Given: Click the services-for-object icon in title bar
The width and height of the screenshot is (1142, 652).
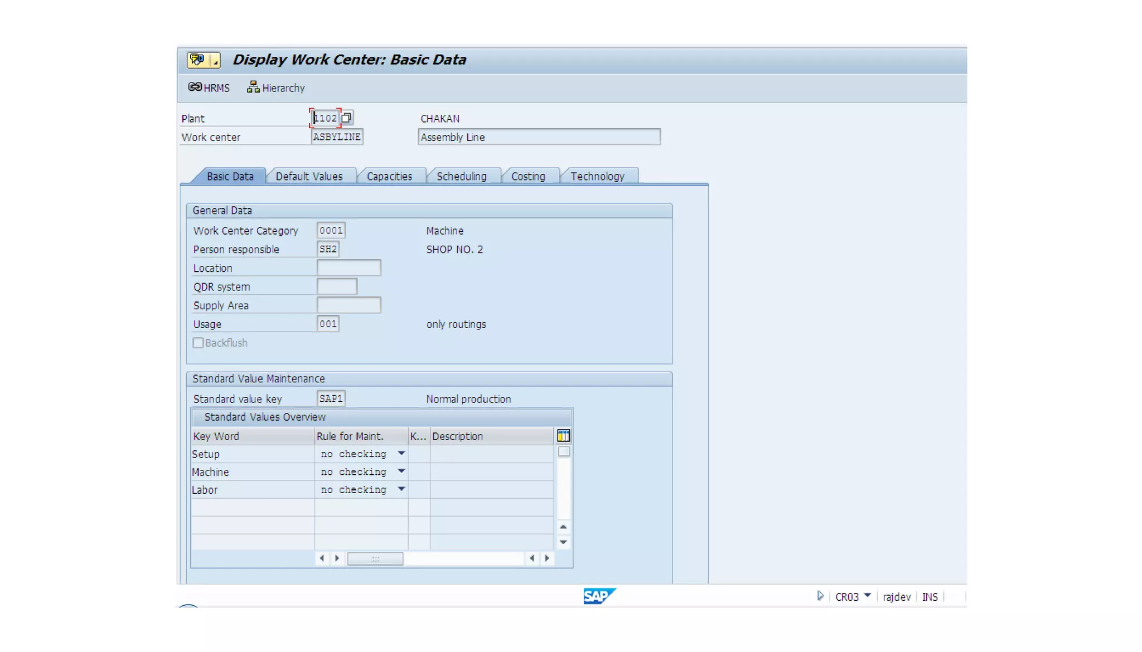Looking at the screenshot, I should [x=197, y=60].
